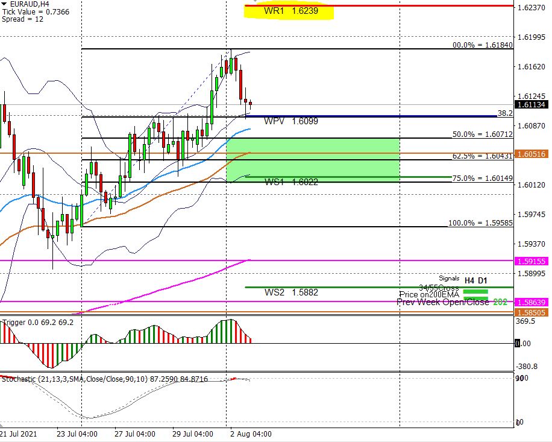Image resolution: width=552 pixels, height=442 pixels.
Task: Select the magenta 1.59155 price tag
Action: tap(531, 261)
